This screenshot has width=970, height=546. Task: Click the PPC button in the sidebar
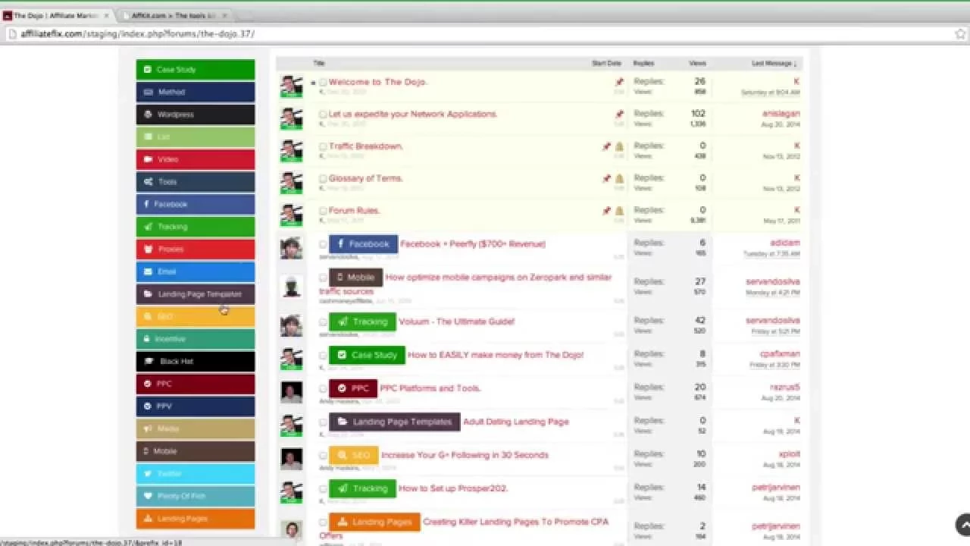point(196,384)
